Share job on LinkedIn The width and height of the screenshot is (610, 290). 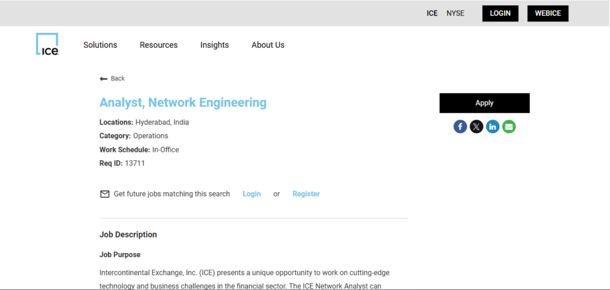493,126
